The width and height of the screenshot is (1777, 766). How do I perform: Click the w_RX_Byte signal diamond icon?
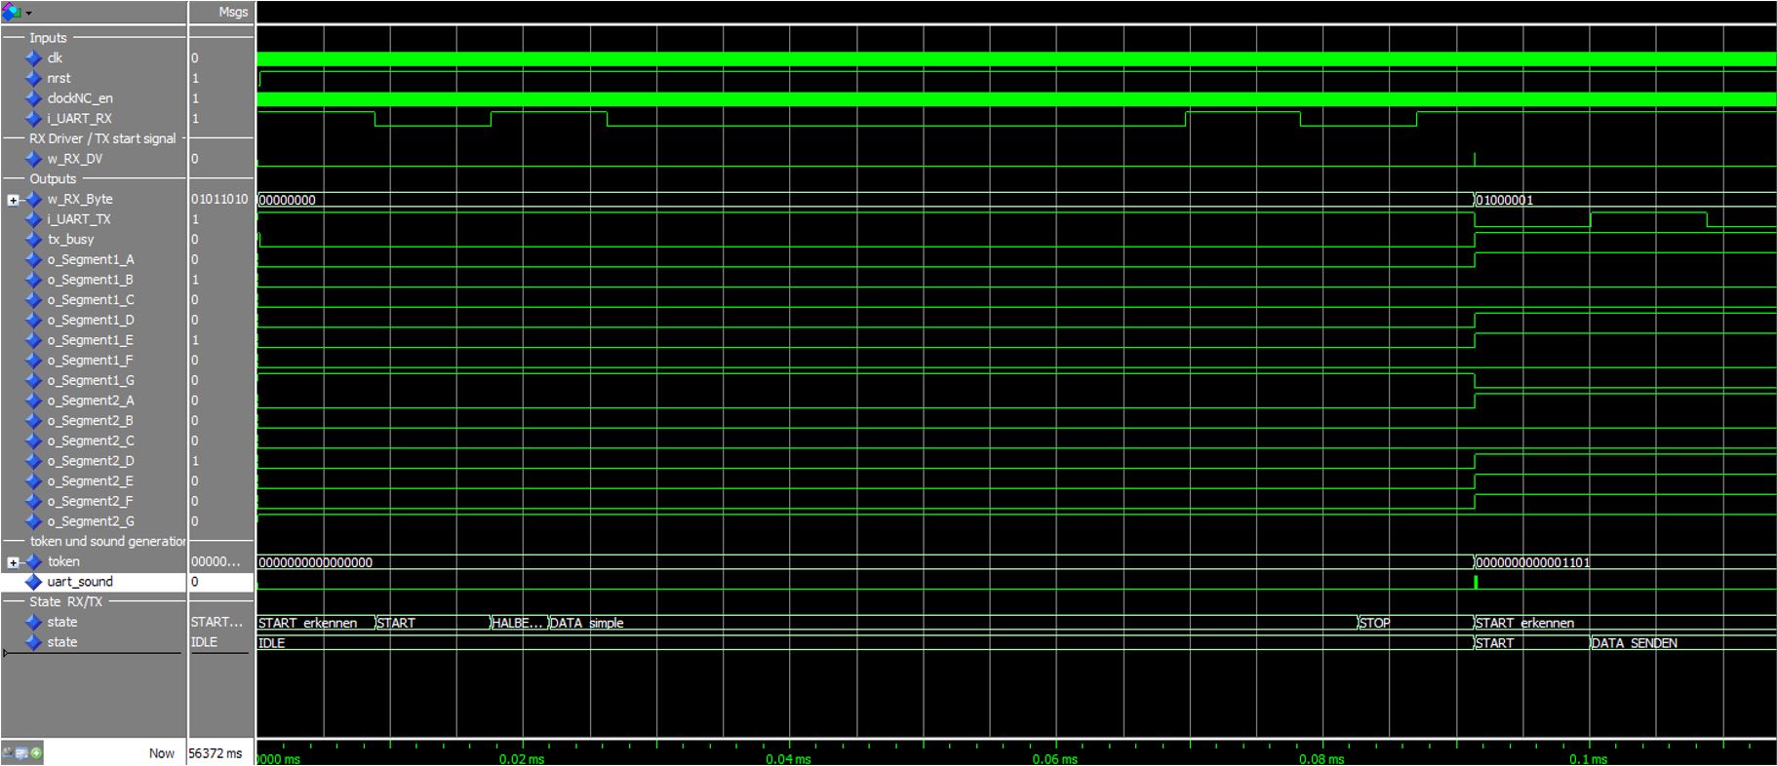click(34, 199)
